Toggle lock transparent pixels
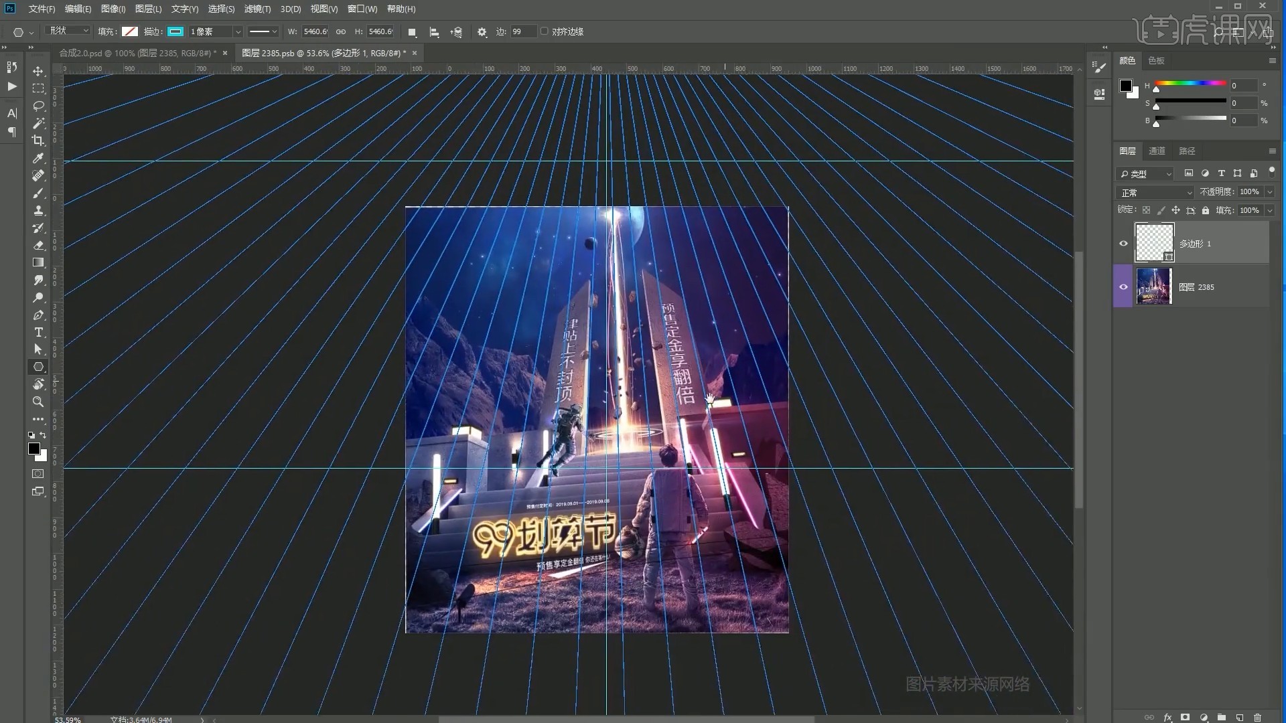This screenshot has width=1286, height=723. 1146,210
